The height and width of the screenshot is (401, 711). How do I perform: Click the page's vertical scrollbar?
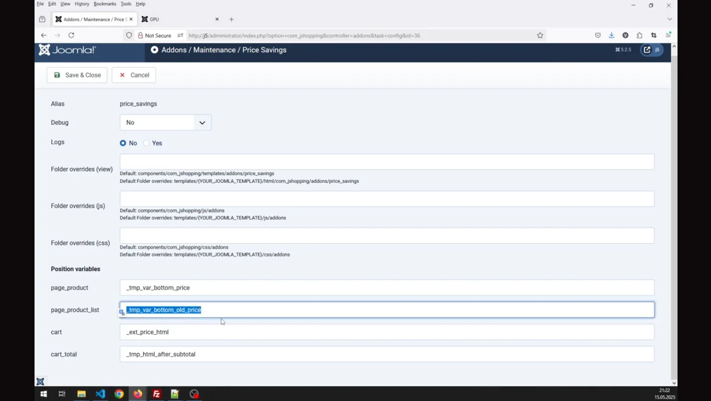click(x=674, y=209)
